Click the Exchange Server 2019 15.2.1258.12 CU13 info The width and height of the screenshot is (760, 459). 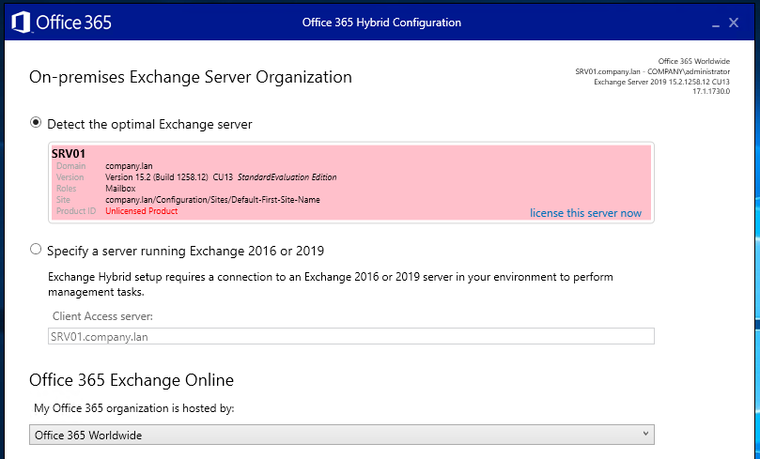coord(661,82)
